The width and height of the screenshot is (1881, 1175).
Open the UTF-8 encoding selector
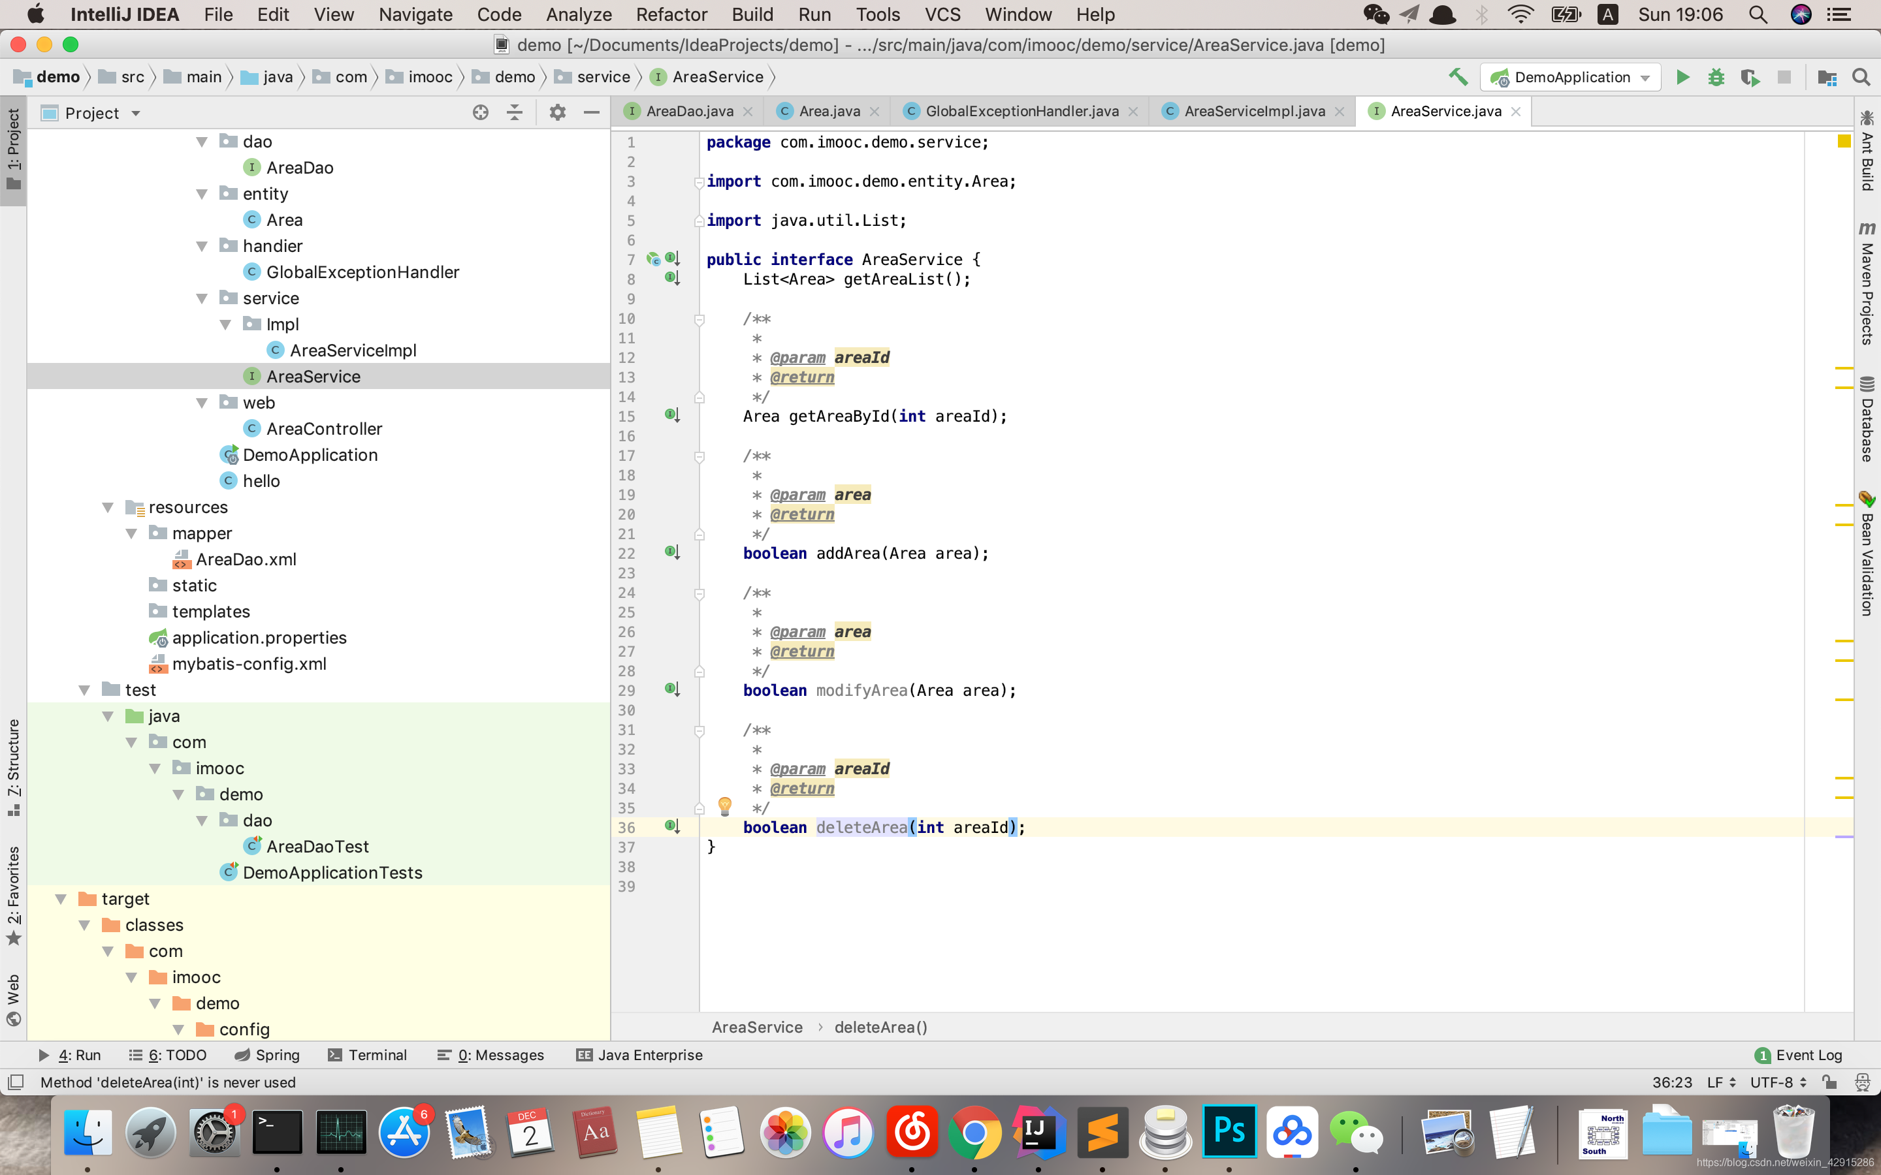coord(1778,1082)
